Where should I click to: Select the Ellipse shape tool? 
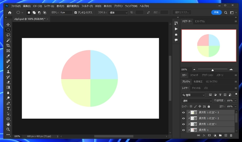pyautogui.click(x=8, y=119)
